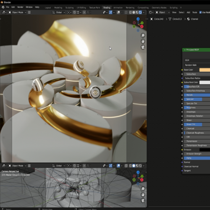Image resolution: width=210 pixels, height=210 pixels.
Task: Open the Object Mode dropdown in the top viewport
Action: click(17, 13)
